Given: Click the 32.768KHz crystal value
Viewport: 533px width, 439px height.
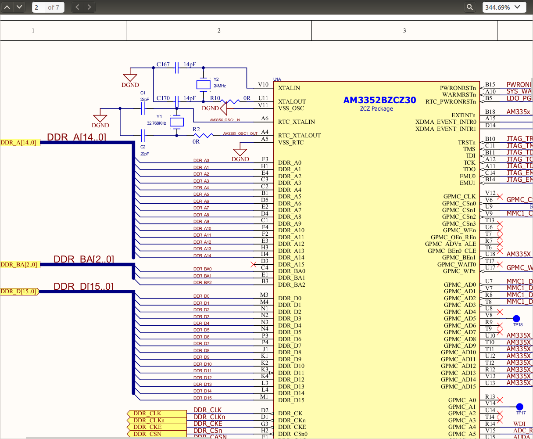Looking at the screenshot, I should [157, 123].
